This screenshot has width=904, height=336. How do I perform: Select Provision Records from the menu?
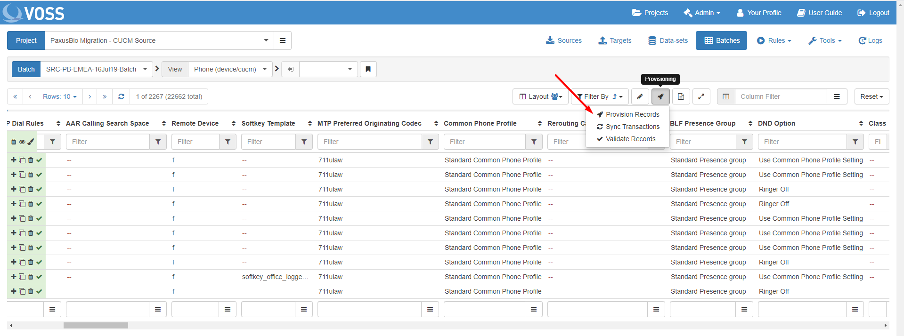[632, 114]
